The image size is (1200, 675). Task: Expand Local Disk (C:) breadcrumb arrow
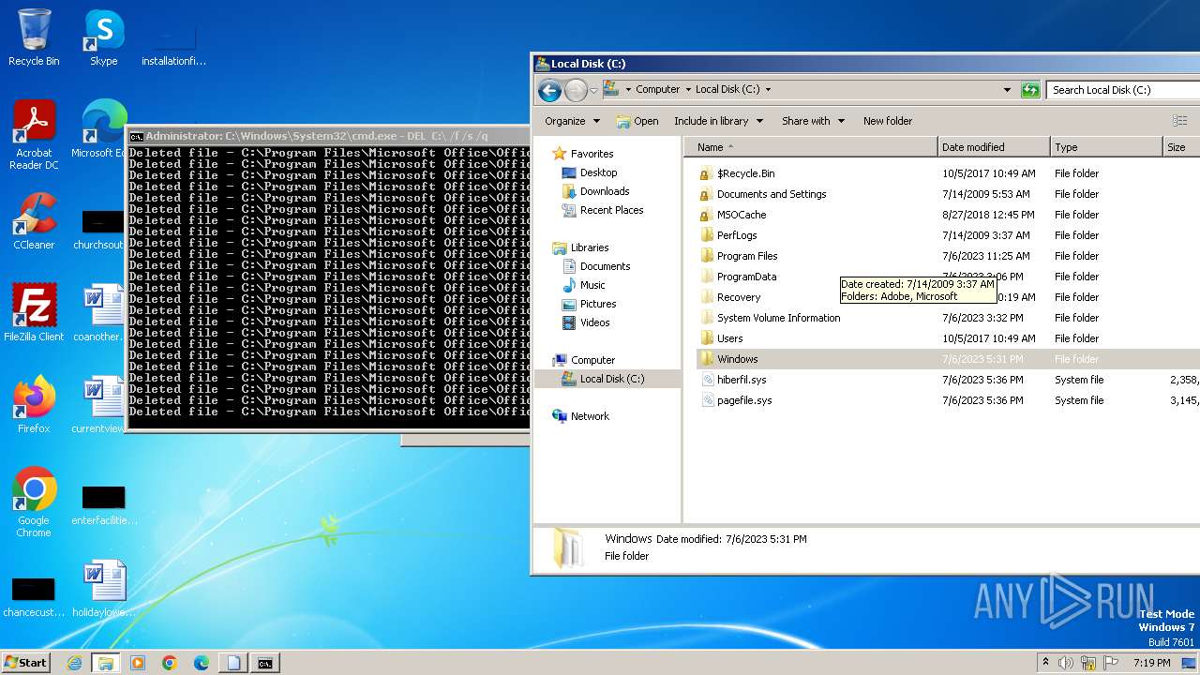click(x=768, y=90)
